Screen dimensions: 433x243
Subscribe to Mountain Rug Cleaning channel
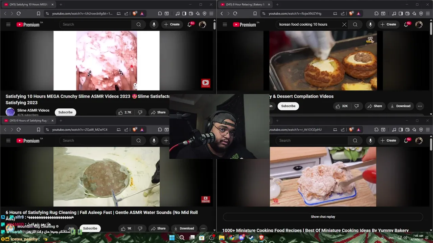tap(90, 228)
